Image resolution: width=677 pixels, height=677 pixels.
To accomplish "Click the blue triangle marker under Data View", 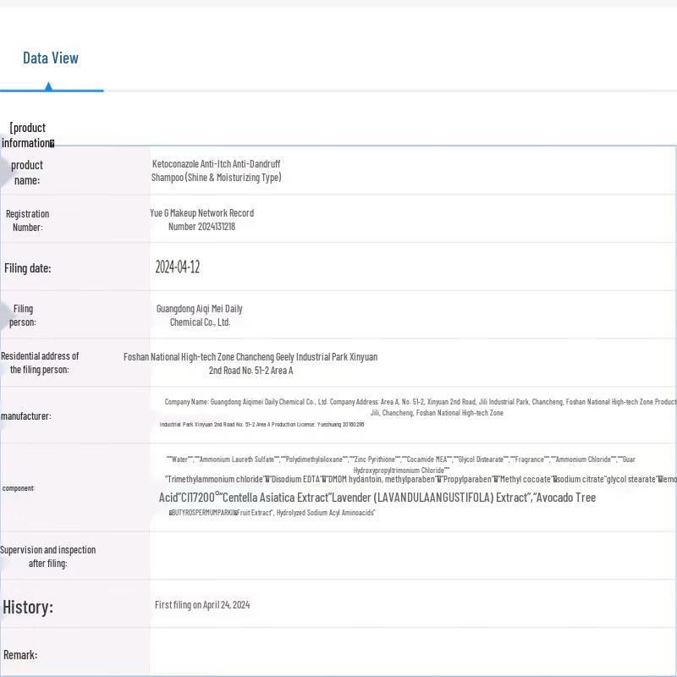I will coord(48,86).
